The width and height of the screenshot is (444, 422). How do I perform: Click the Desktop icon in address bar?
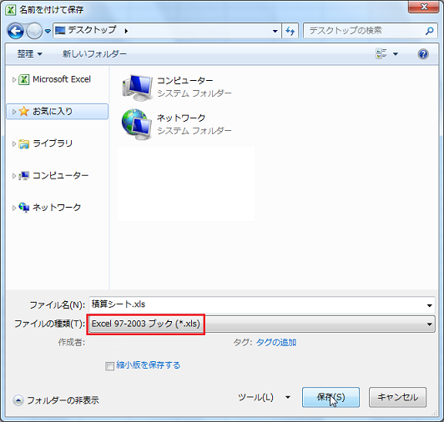click(x=60, y=30)
